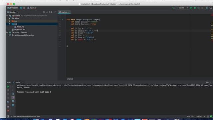The height and width of the screenshot is (120, 213).
Task: Open Run panel settings gear
Action: 207,82
